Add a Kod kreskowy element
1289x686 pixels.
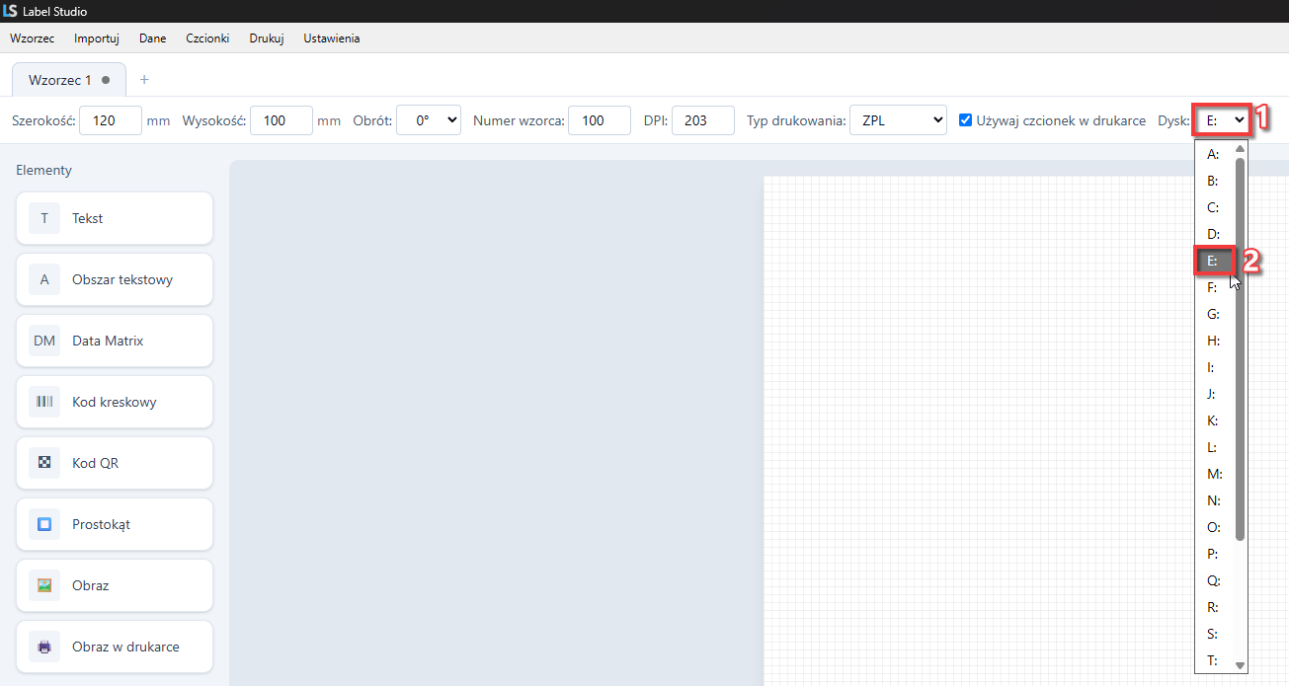[115, 402]
